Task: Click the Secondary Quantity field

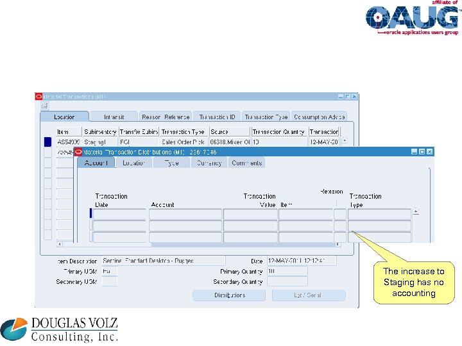Action: (287, 281)
